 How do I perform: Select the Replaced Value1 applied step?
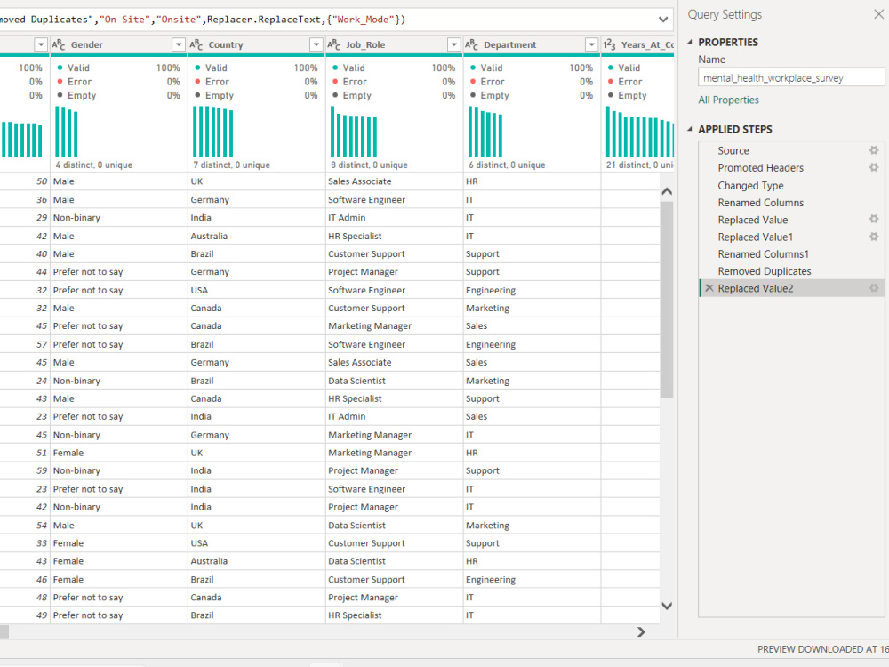755,237
